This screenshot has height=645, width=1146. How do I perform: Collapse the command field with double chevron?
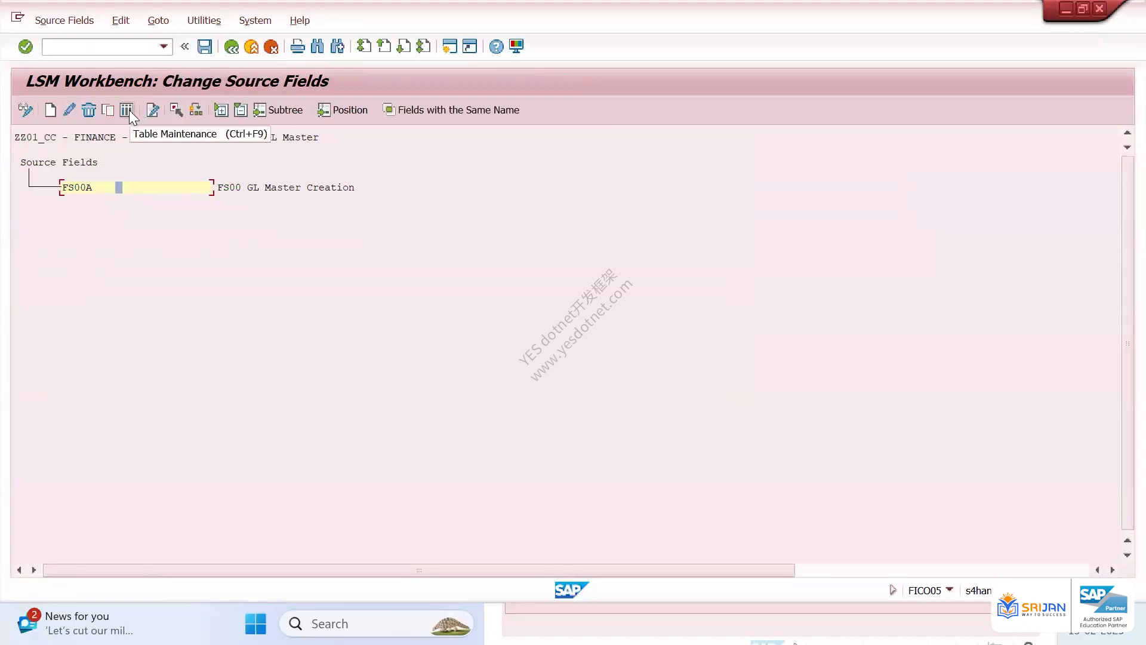184,46
